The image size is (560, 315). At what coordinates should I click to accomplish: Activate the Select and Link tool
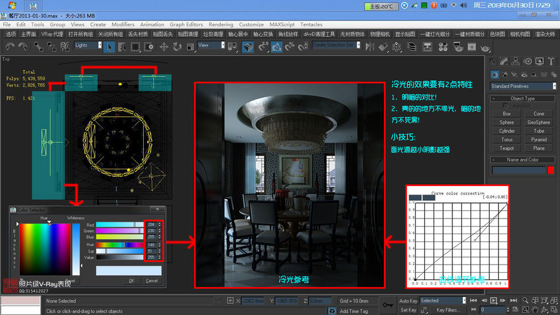tap(38, 47)
